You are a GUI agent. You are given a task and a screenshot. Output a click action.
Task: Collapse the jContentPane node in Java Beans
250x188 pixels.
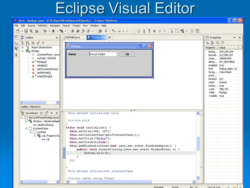pyautogui.click(x=26, y=129)
